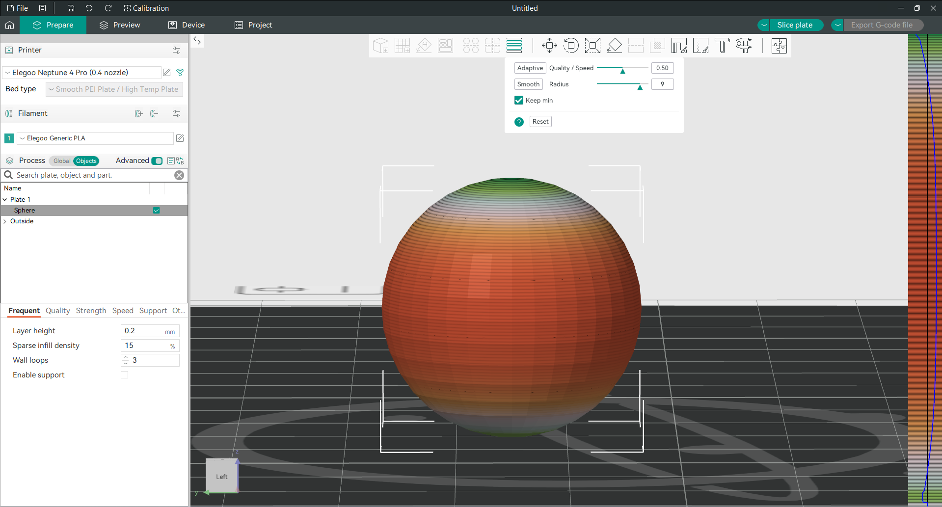
Task: Click the Save project icon
Action: [x=71, y=8]
